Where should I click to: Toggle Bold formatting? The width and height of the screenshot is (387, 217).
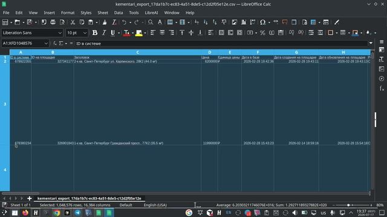click(x=94, y=33)
